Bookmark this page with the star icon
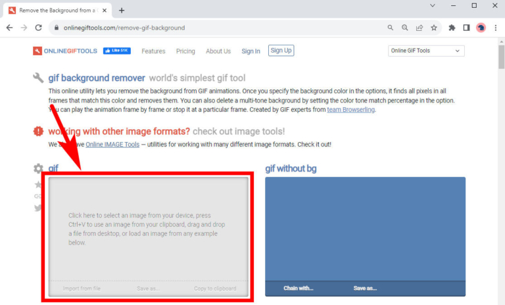 point(434,28)
